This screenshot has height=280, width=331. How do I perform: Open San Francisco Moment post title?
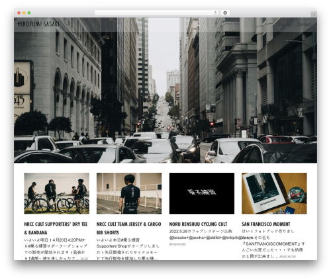(266, 224)
